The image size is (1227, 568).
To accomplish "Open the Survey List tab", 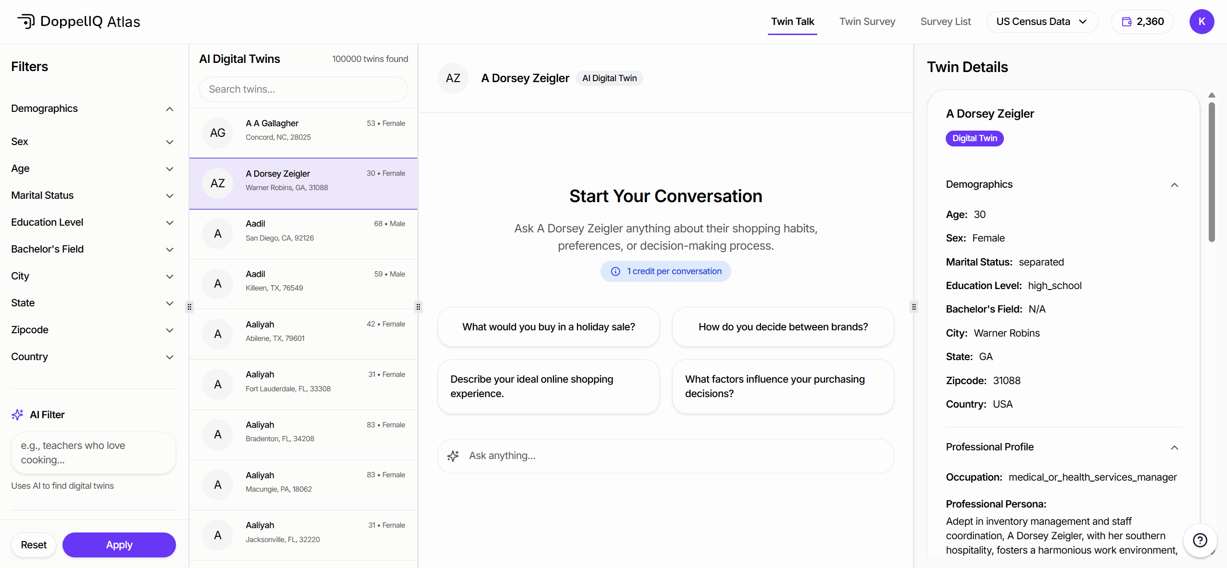I will pyautogui.click(x=945, y=22).
